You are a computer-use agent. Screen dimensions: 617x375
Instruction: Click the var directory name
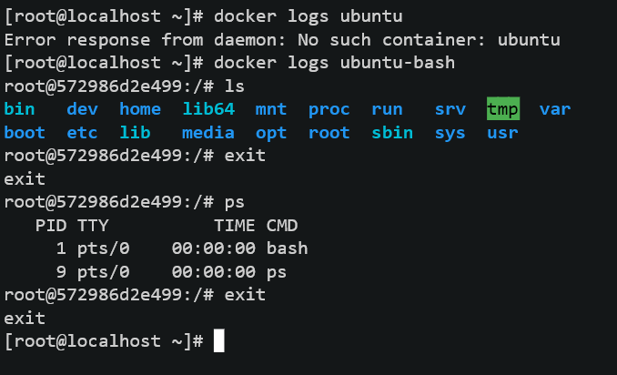[555, 110]
